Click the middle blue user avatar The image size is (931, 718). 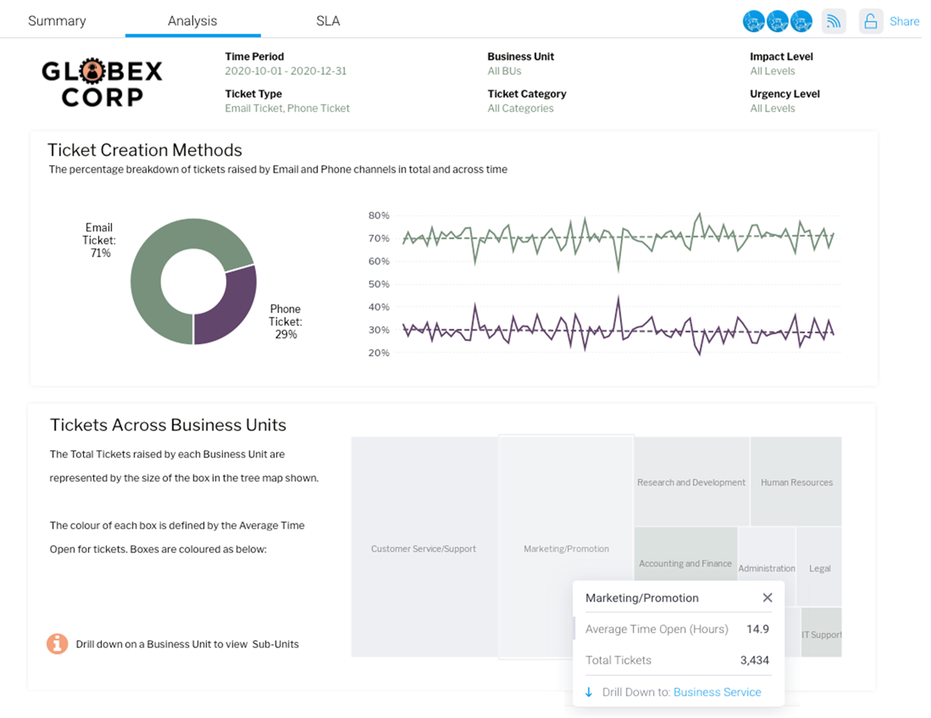[x=777, y=21]
